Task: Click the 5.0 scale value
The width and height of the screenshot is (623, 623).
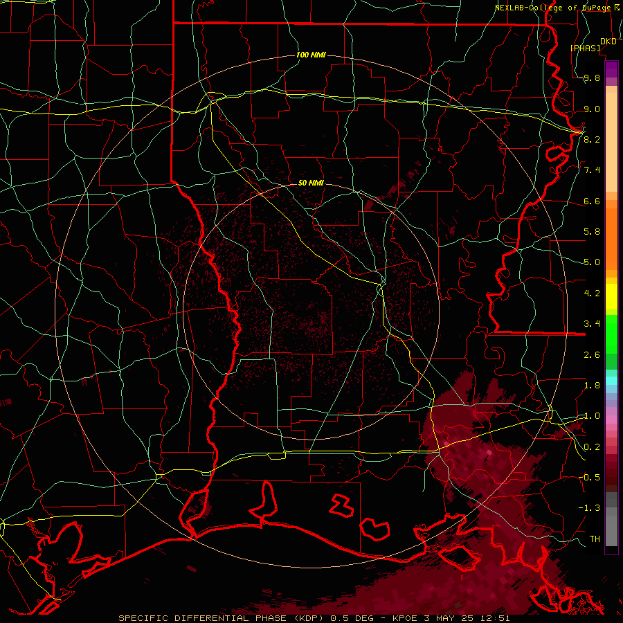Action: [x=592, y=262]
